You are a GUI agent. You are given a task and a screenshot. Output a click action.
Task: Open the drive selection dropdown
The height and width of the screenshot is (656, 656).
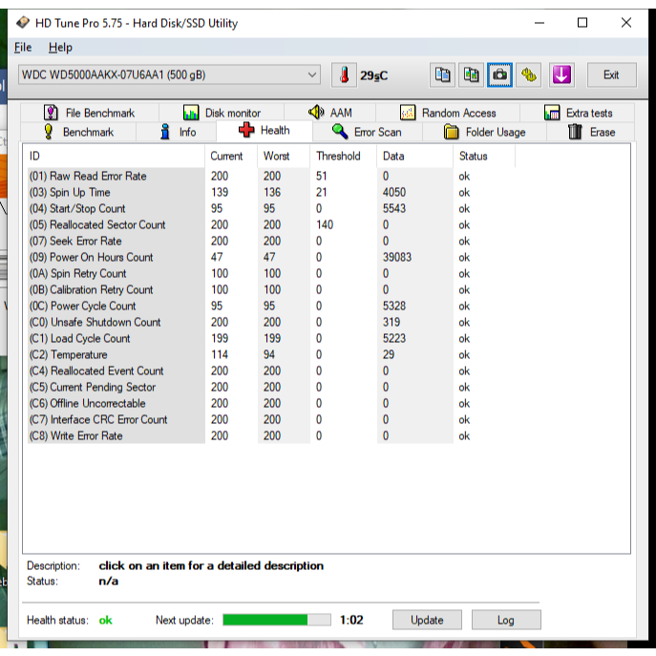pos(169,74)
